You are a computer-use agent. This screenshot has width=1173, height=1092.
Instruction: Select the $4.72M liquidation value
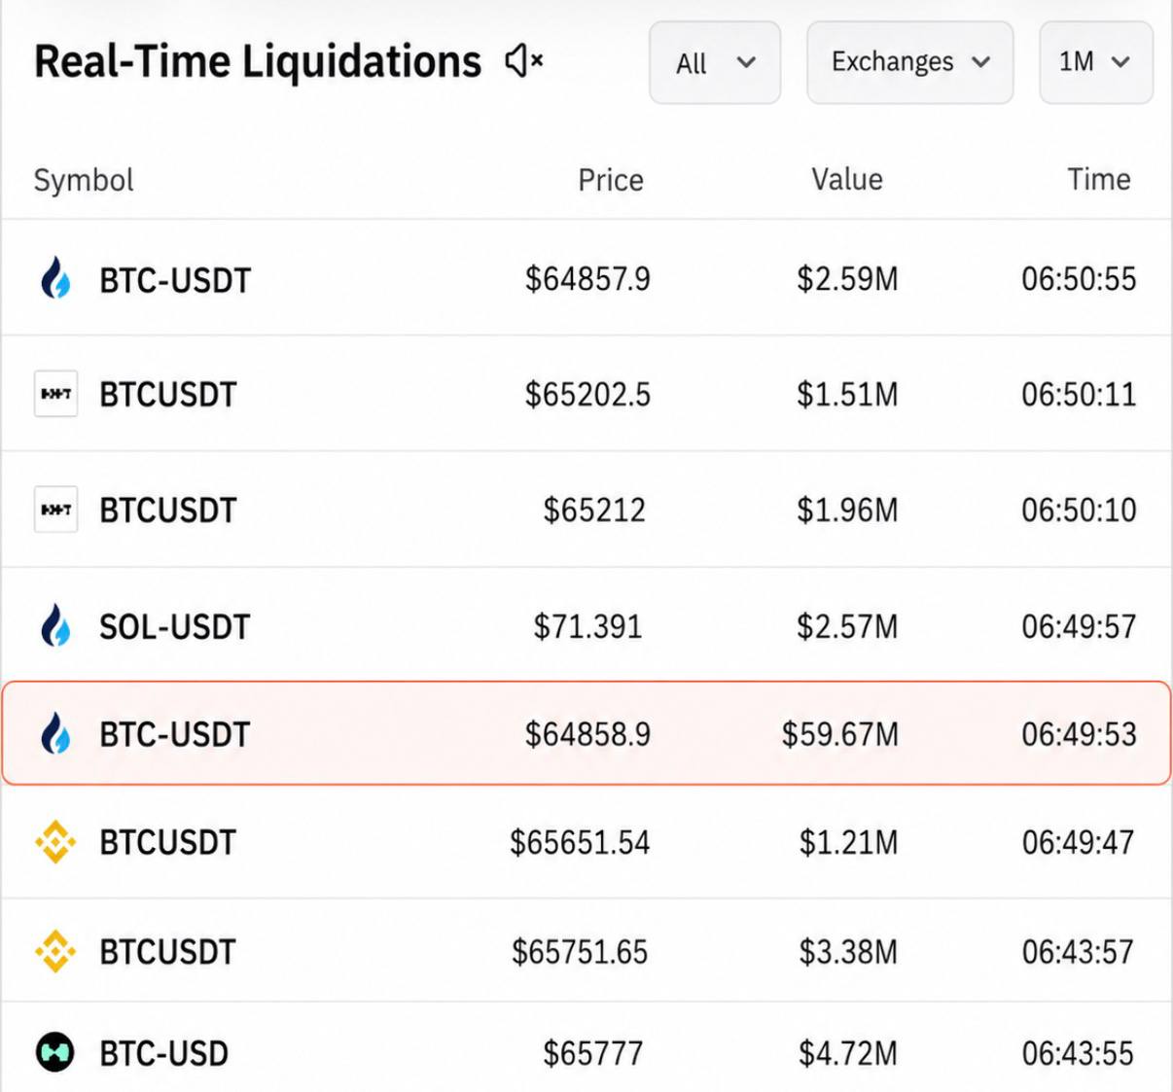848,1053
